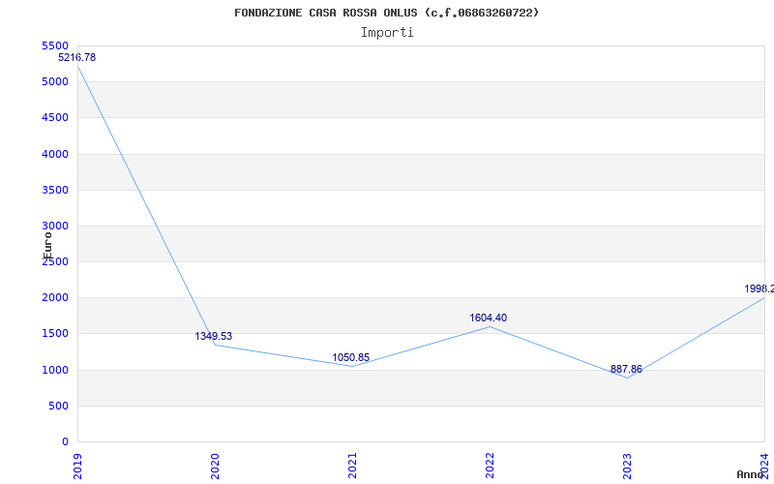Screen dimensions: 774x484
Task: Click the 1000 y-axis tick label
Action: click(55, 370)
